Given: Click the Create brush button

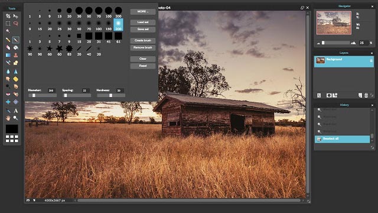Looking at the screenshot, I should [143, 41].
